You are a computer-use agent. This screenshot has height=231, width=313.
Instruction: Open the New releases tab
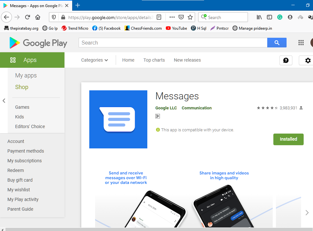[x=187, y=60]
